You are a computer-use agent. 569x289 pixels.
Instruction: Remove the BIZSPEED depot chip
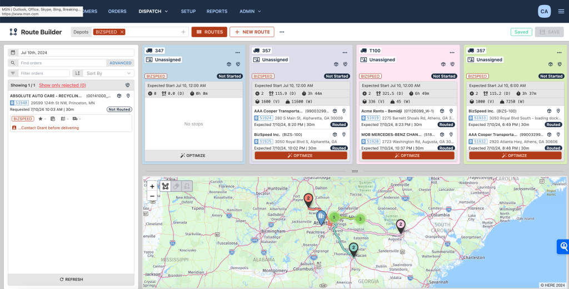tap(122, 32)
